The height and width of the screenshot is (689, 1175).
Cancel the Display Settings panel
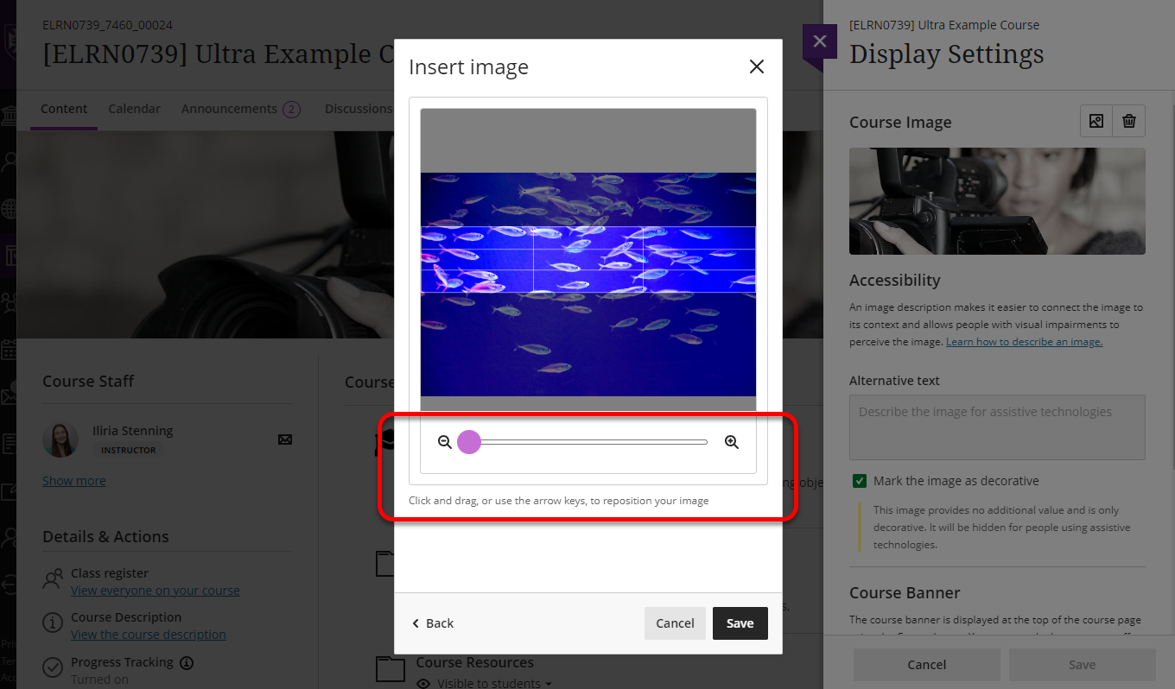tap(927, 665)
